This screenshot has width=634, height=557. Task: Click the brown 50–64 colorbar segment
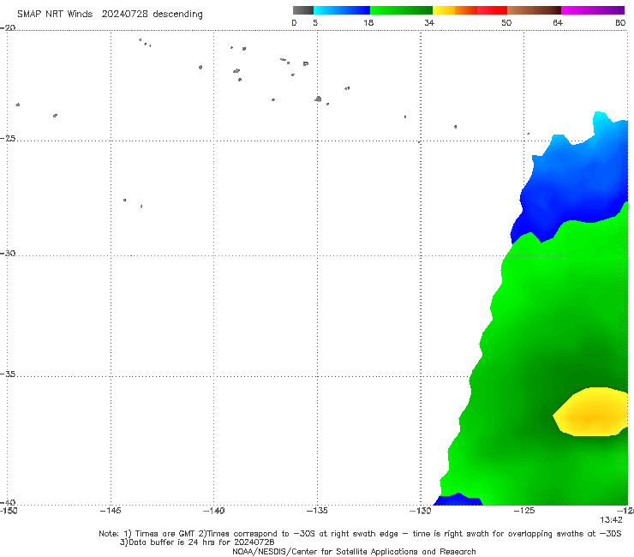534,10
